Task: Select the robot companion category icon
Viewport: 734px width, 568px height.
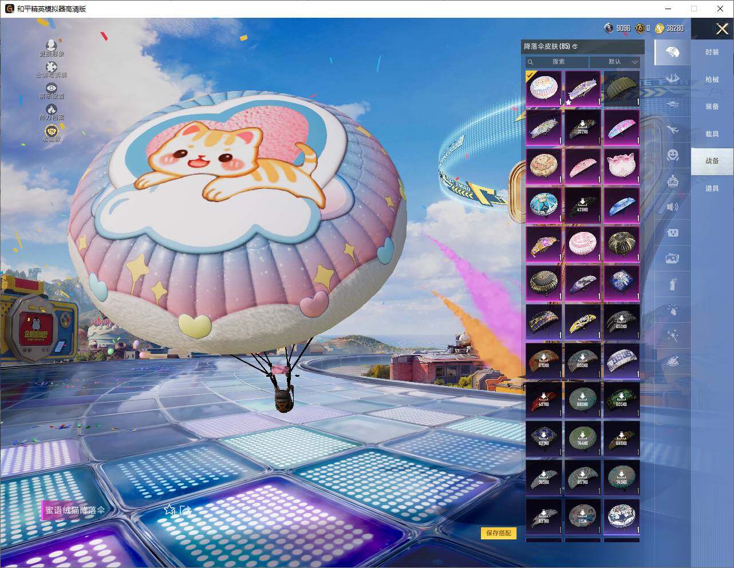Action: point(673,181)
